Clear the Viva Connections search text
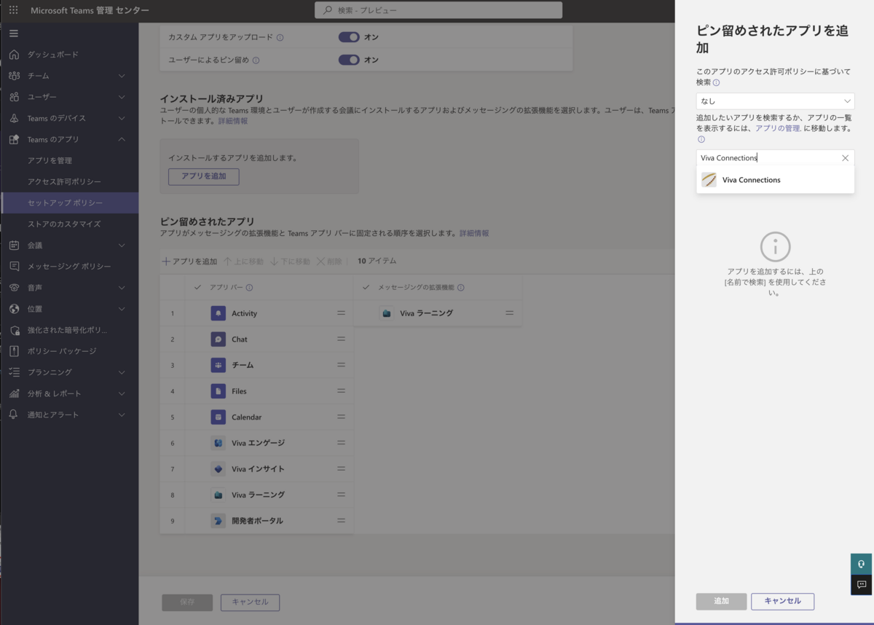874x625 pixels. 845,158
